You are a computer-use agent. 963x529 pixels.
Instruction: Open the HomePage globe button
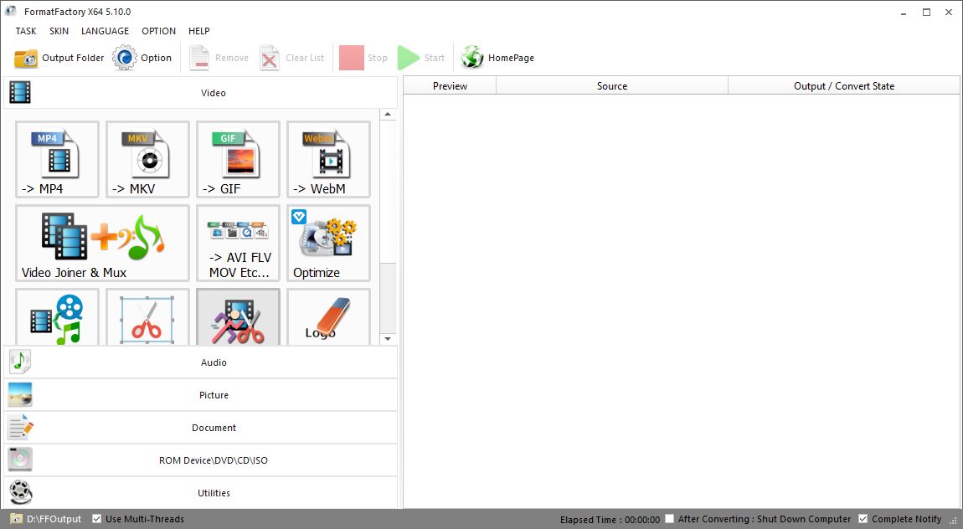coord(497,58)
